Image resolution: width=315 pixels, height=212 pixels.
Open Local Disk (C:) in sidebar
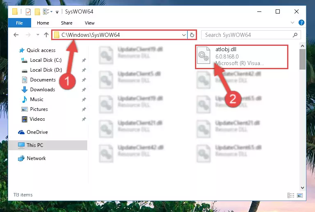pyautogui.click(x=45, y=60)
